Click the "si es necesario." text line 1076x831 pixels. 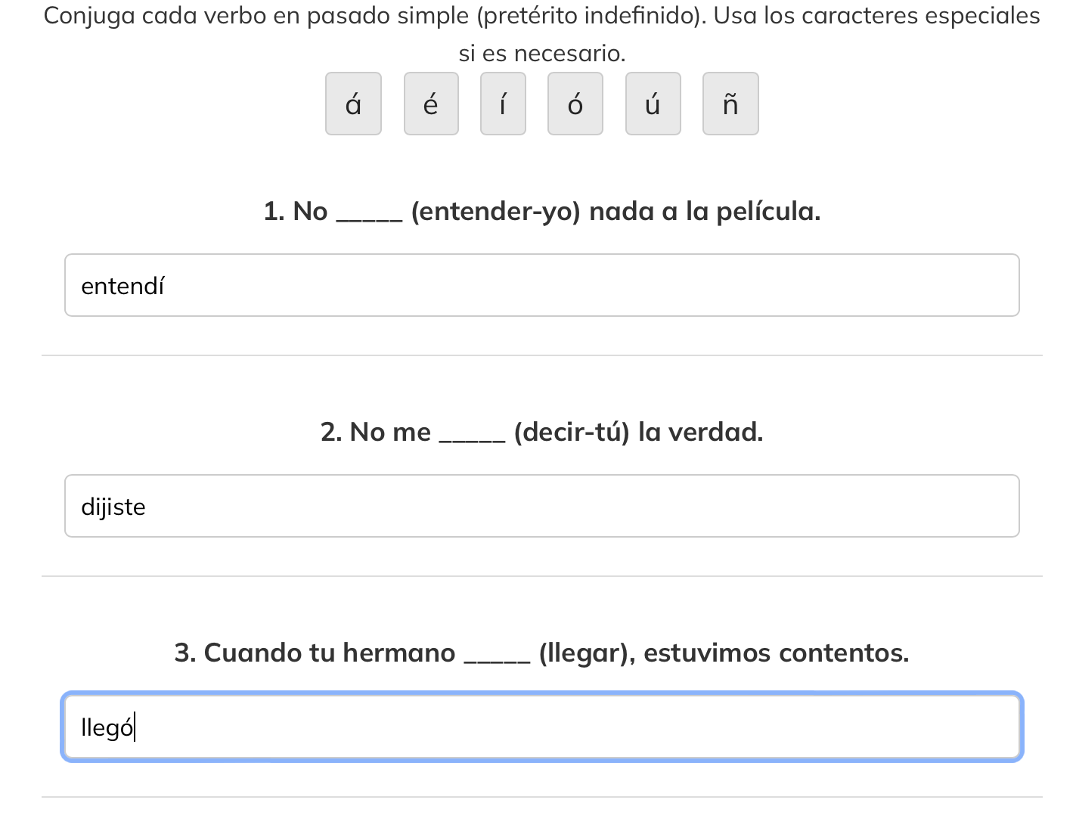[542, 54]
